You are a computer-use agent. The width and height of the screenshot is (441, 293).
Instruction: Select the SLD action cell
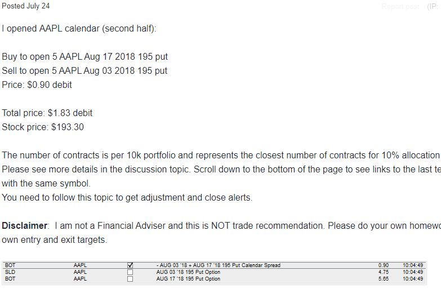[10, 272]
